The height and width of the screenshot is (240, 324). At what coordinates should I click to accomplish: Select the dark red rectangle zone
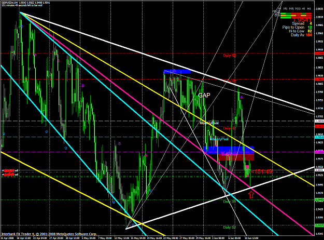(x=236, y=157)
